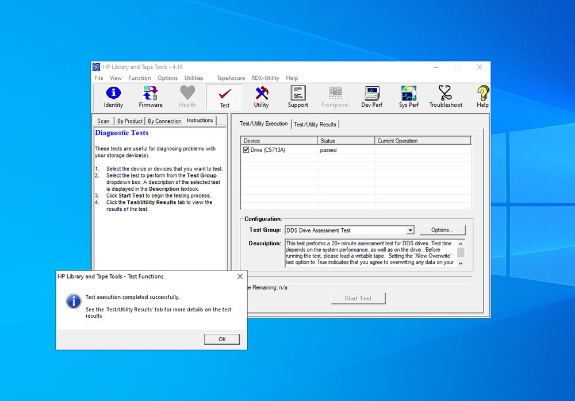Click the Description scrollbar thumb

[x=461, y=252]
